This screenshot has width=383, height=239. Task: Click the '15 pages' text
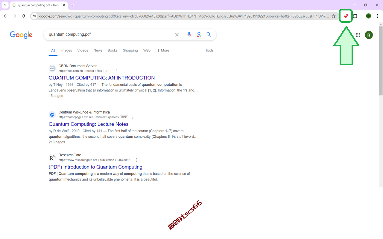click(x=56, y=96)
